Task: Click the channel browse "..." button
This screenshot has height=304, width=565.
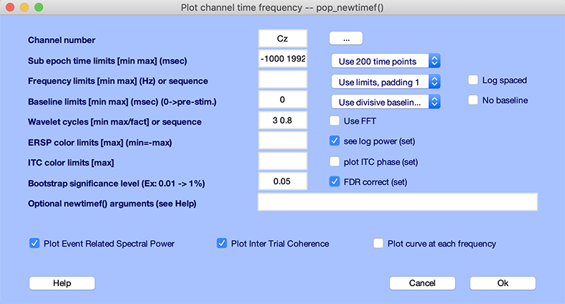Action: click(346, 39)
